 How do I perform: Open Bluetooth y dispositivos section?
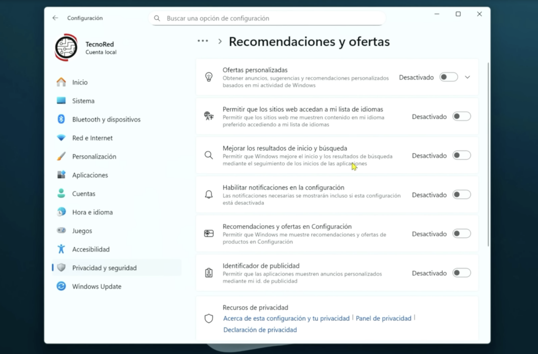point(117,119)
